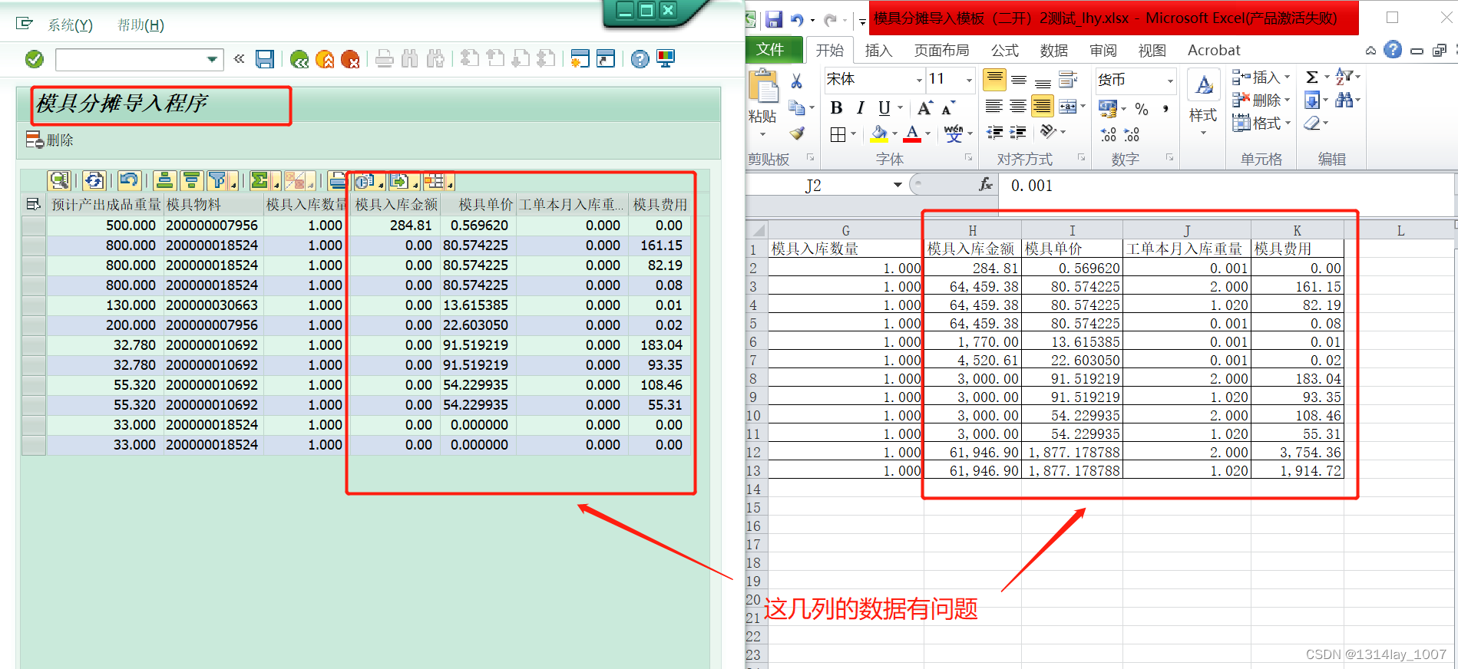The width and height of the screenshot is (1458, 669).
Task: Open the 货币 number format dropdown
Action: point(1170,81)
